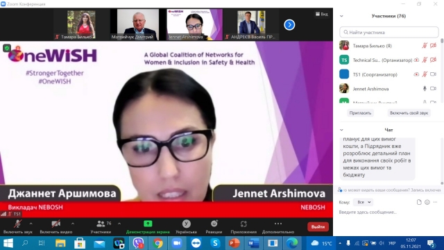Leave the meeting with Выйти

pyautogui.click(x=318, y=227)
